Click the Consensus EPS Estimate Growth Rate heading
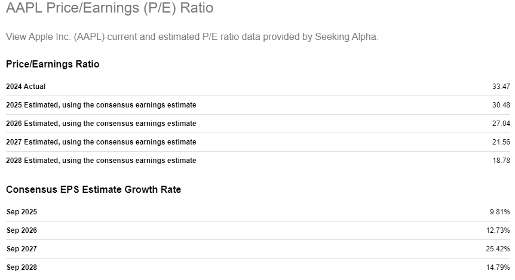This screenshot has height=280, width=515. 93,190
